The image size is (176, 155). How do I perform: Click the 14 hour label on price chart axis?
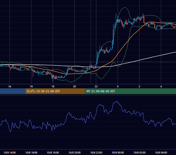coord(10,87)
